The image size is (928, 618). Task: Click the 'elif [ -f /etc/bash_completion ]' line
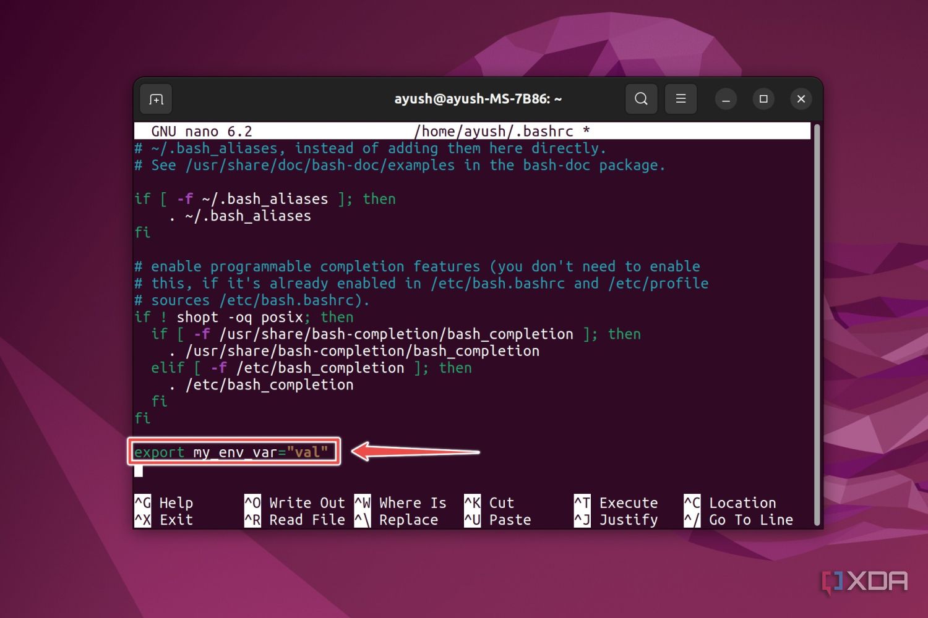(x=312, y=368)
